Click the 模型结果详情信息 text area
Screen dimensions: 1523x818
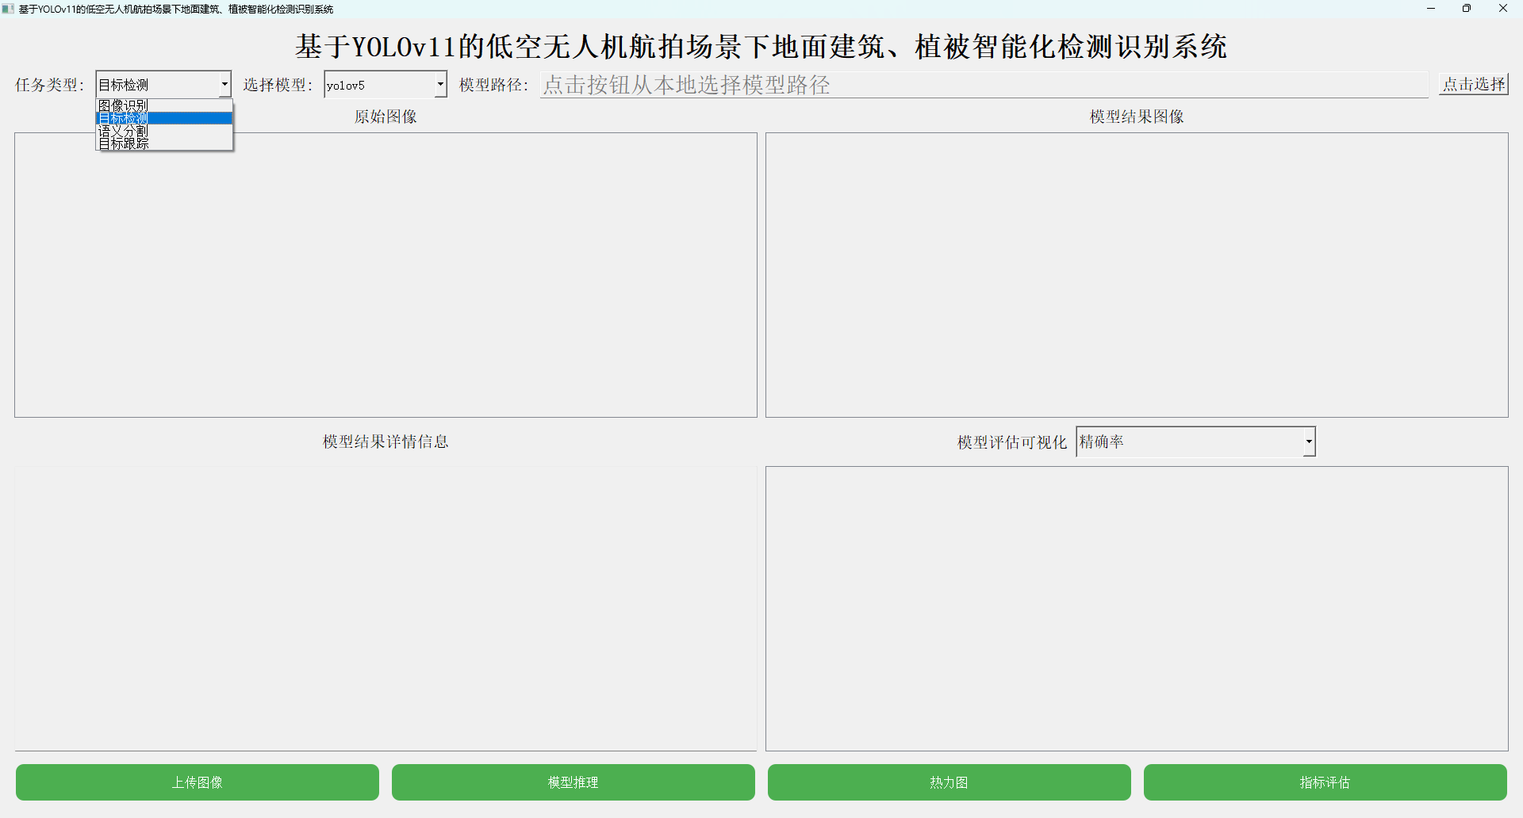[x=386, y=609]
